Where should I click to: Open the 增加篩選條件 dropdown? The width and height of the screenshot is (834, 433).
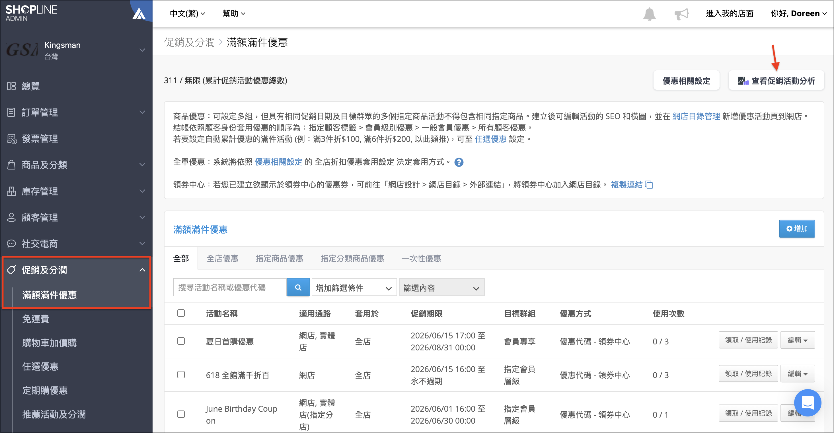pos(354,287)
